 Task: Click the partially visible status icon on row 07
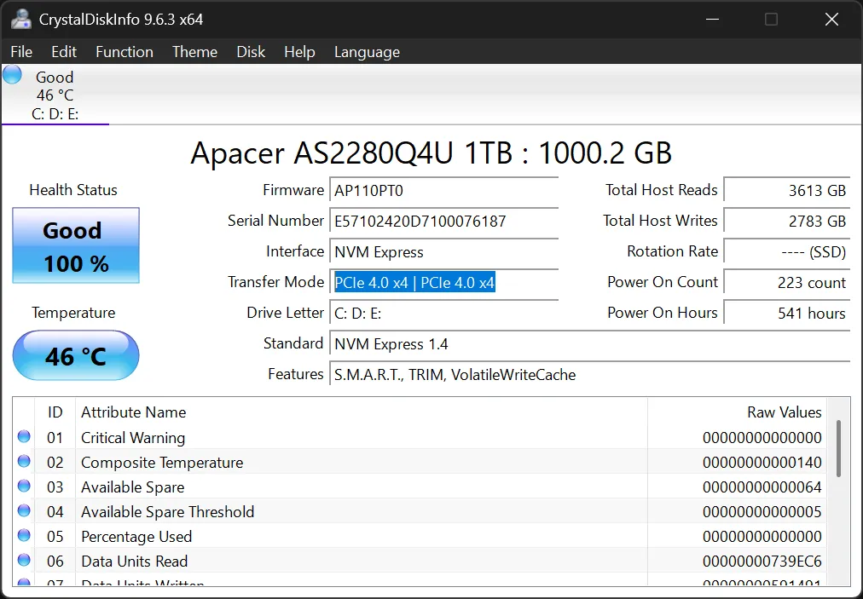[x=24, y=583]
